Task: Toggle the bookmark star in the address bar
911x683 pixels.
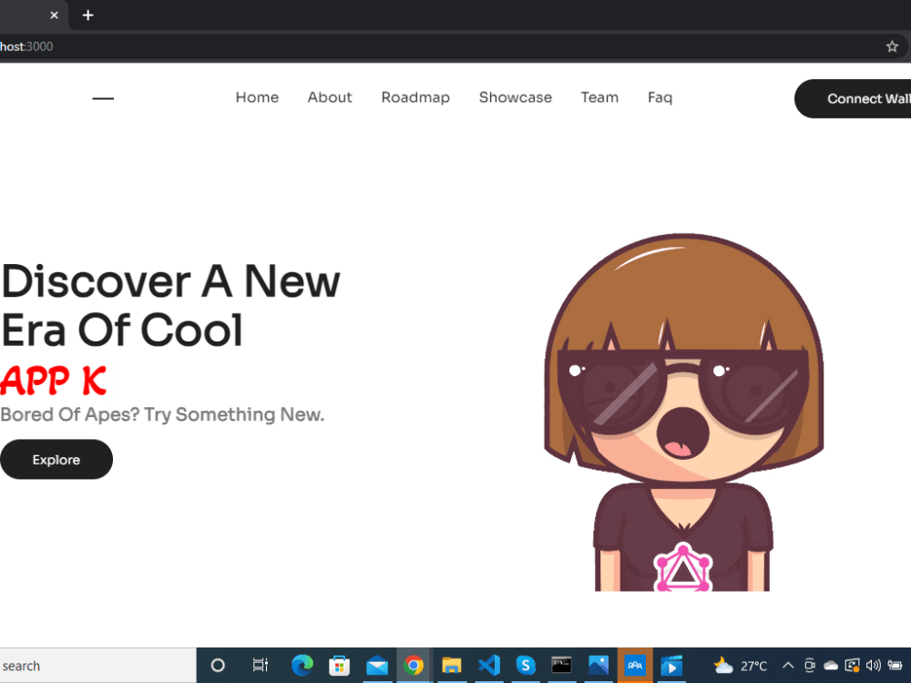Action: click(x=892, y=46)
